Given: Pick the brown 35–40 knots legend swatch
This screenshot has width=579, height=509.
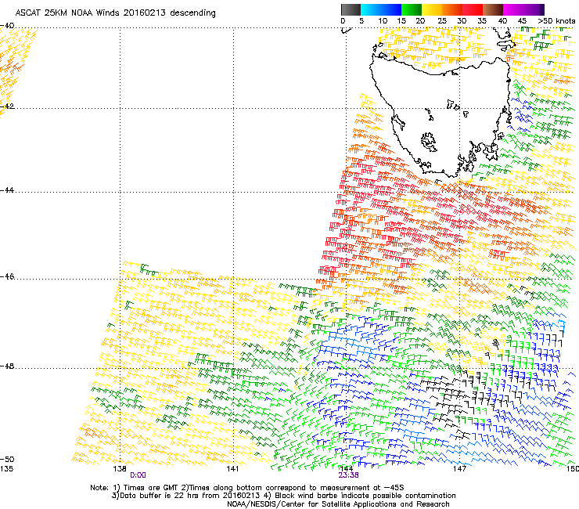Looking at the screenshot, I should pos(493,9).
